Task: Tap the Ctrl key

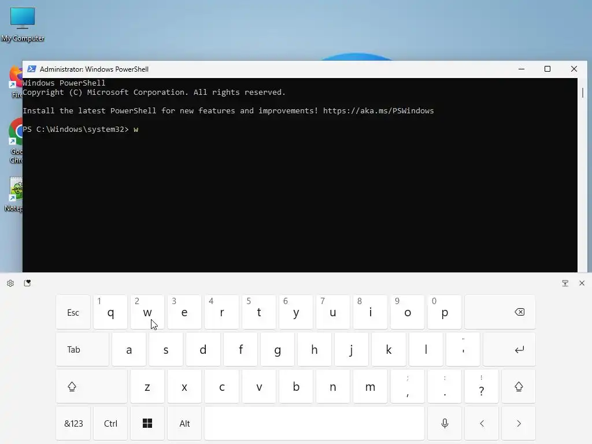Action: (110, 424)
